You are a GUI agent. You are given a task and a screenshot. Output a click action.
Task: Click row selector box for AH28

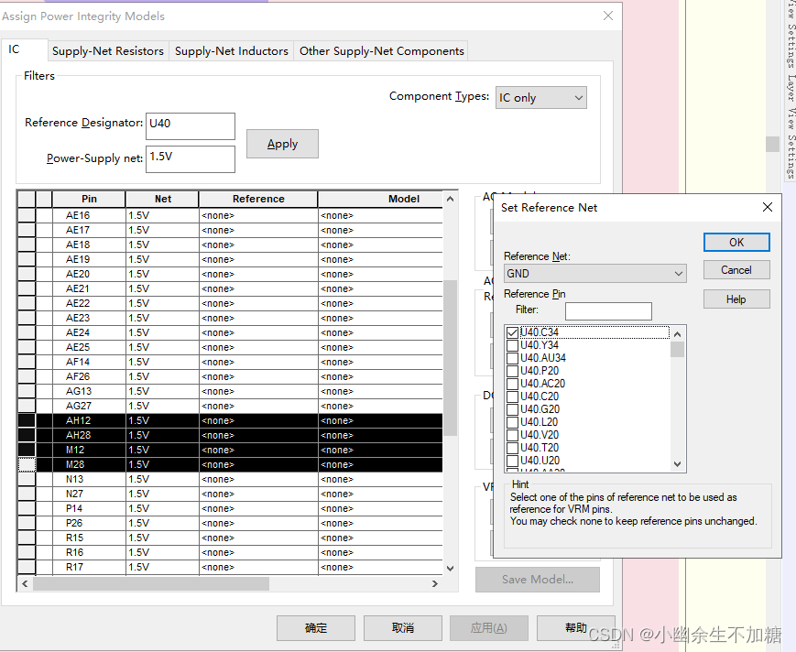click(27, 435)
